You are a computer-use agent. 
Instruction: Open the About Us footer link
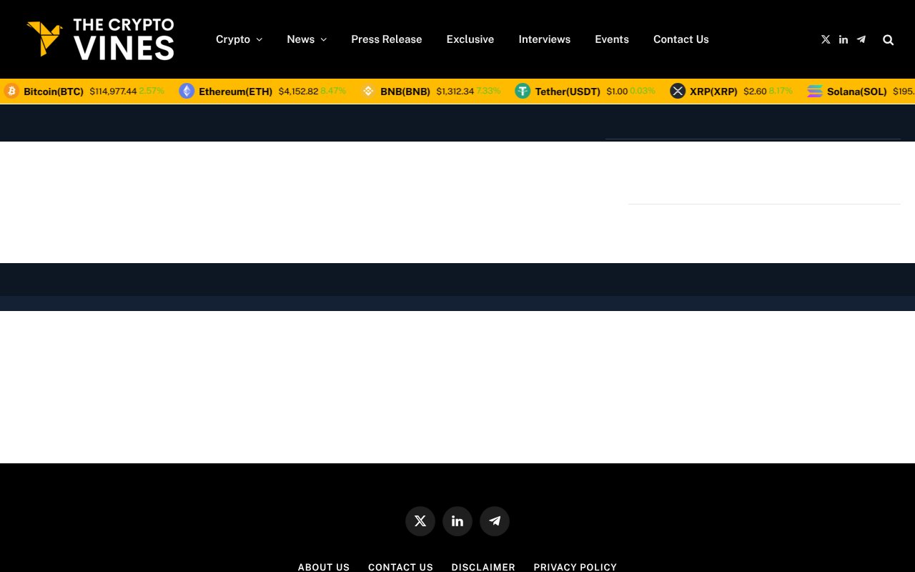click(323, 567)
